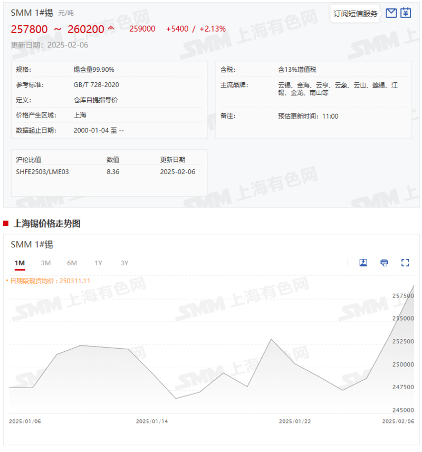
Task: Click the 日期段现货均价：250311.11 label
Action: 50,281
